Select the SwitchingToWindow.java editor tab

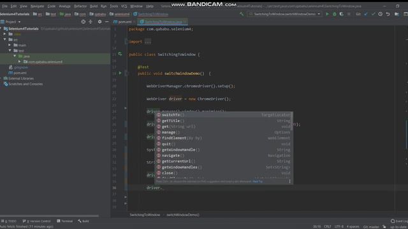coord(162,22)
